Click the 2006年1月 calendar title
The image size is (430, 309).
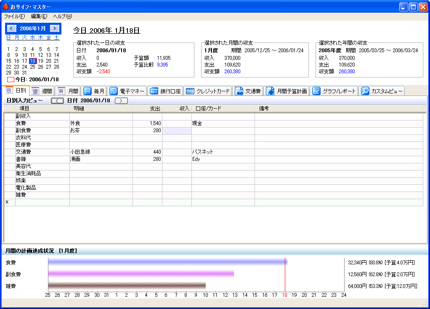tap(33, 28)
